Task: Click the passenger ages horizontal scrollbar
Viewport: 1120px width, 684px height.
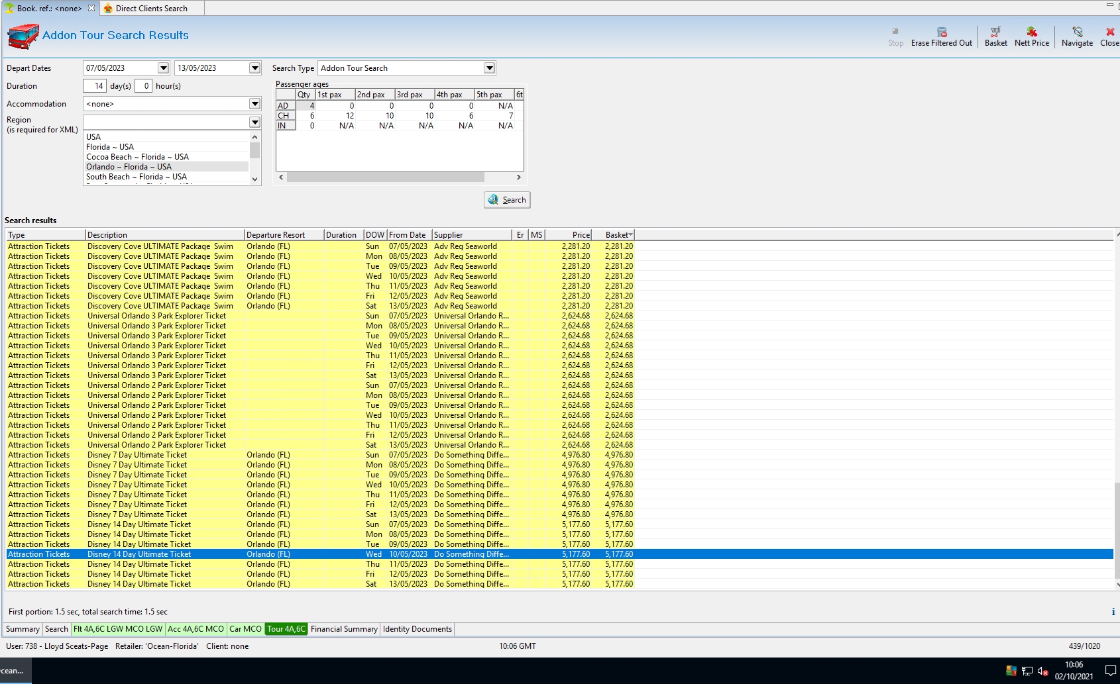Action: (x=386, y=177)
